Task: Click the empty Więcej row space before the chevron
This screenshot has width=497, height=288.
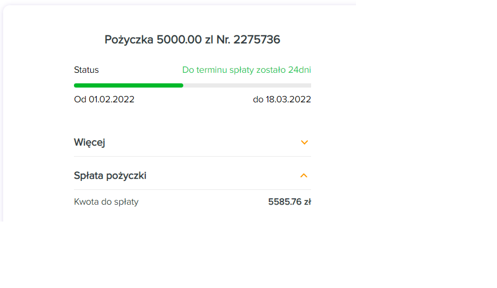Action: tap(203, 142)
